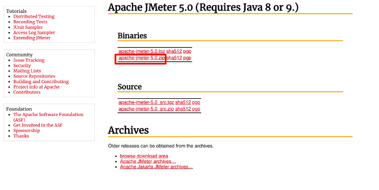Download apache-jmeter-5.0.tgz binary
This screenshot has width=379, height=190.
point(142,51)
